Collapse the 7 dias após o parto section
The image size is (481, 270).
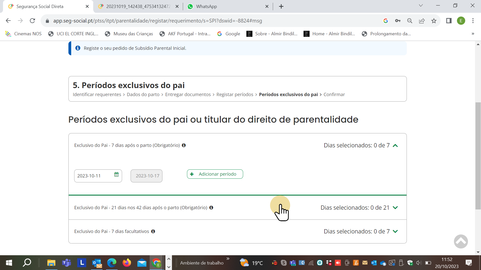[x=395, y=146]
